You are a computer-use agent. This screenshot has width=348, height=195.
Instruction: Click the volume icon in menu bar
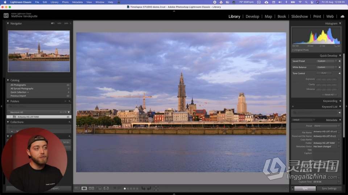click(x=280, y=2)
